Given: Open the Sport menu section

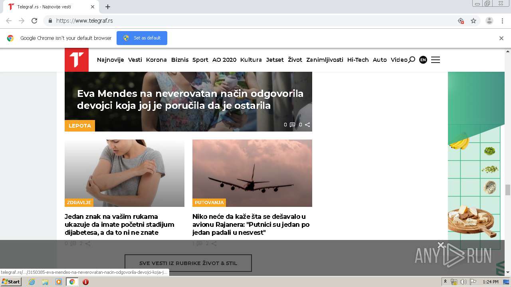Looking at the screenshot, I should pos(200,60).
